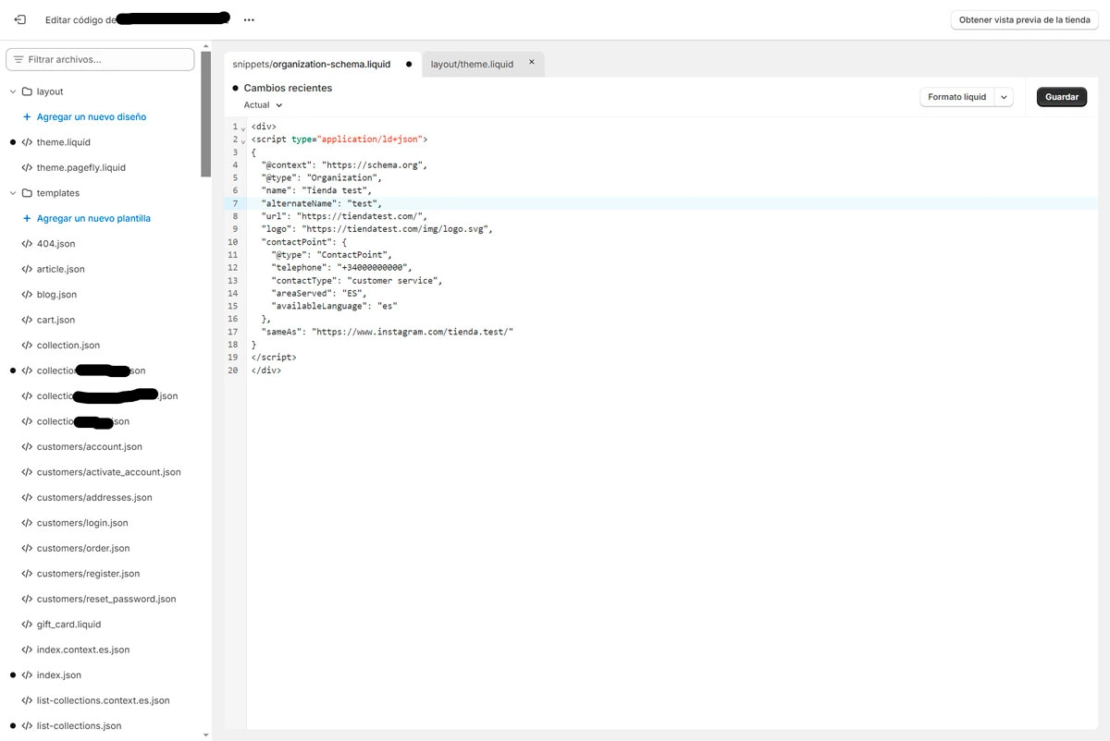Collapse the templates folder chevron

(13, 193)
